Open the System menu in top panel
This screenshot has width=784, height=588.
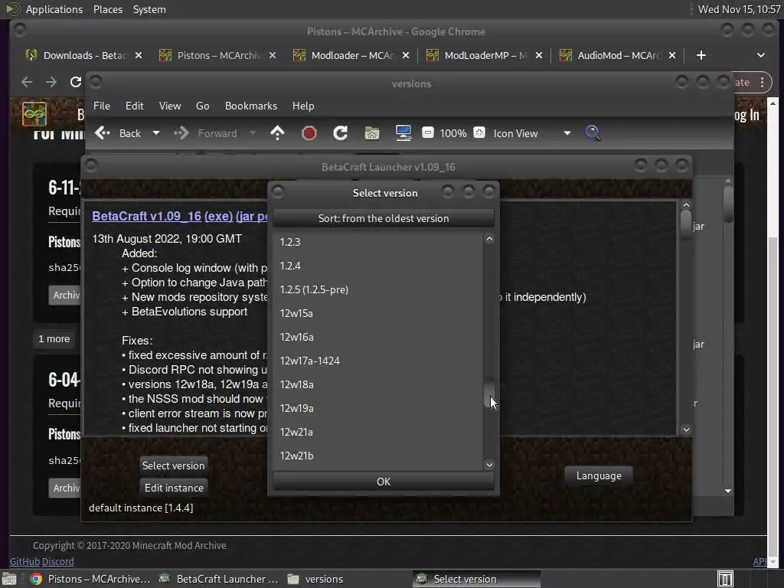pos(149,9)
